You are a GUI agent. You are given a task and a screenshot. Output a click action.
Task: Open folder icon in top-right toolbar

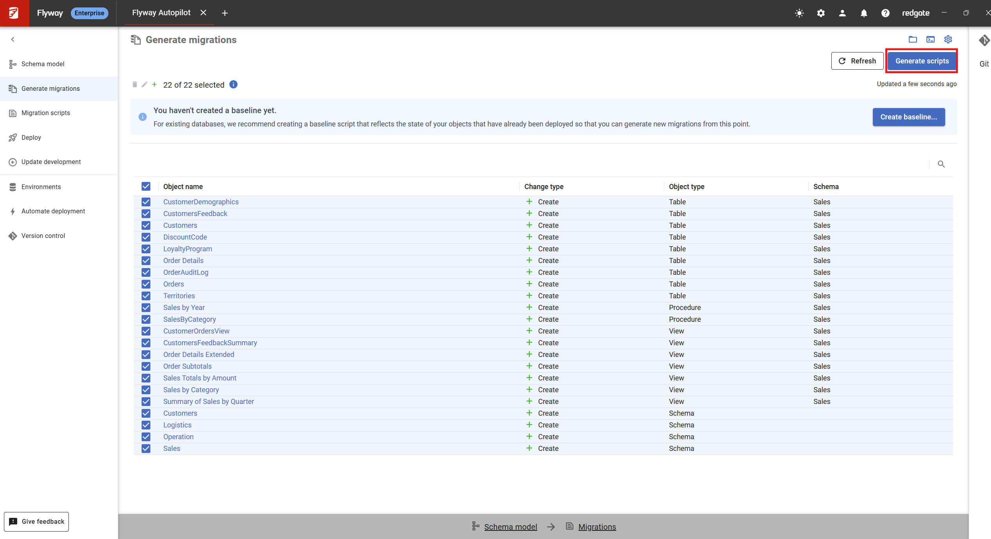click(x=913, y=40)
